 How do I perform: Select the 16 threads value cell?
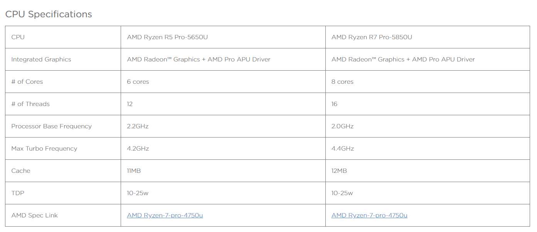(x=334, y=104)
